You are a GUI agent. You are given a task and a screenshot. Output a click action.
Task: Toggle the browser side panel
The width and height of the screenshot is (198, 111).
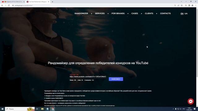[x=189, y=6]
